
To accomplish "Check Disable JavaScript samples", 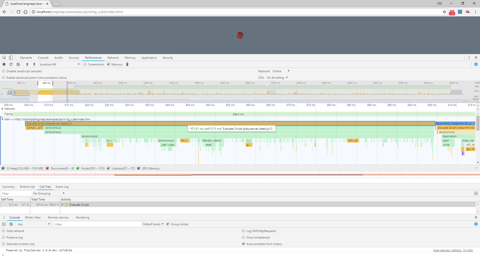I will point(3,71).
